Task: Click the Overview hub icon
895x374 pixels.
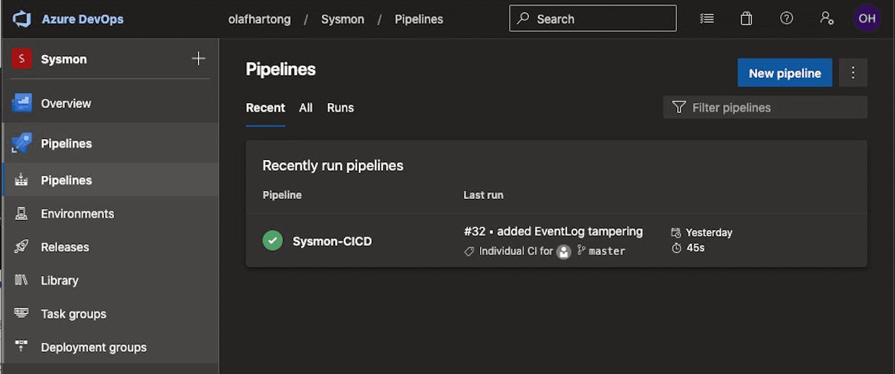Action: pyautogui.click(x=22, y=103)
